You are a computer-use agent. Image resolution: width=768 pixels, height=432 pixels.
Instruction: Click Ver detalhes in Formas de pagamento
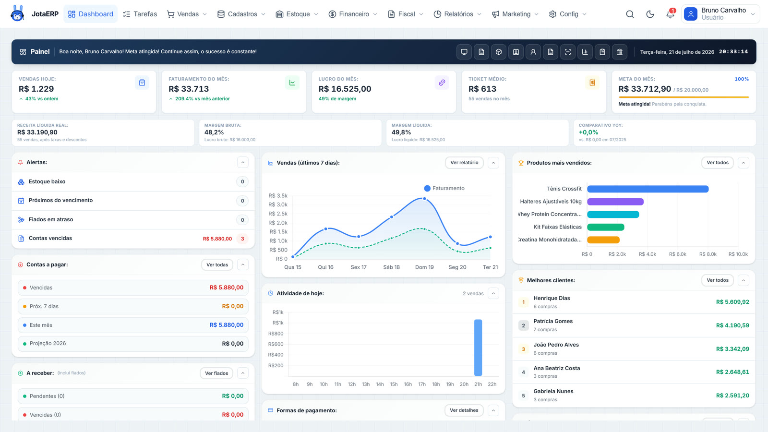click(464, 410)
